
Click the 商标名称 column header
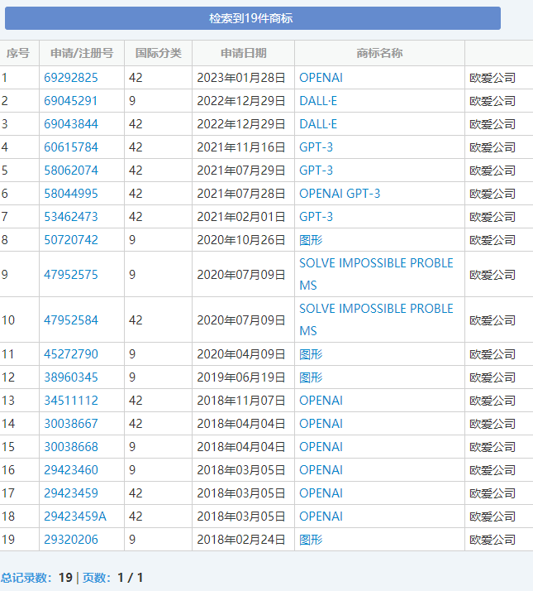[379, 53]
